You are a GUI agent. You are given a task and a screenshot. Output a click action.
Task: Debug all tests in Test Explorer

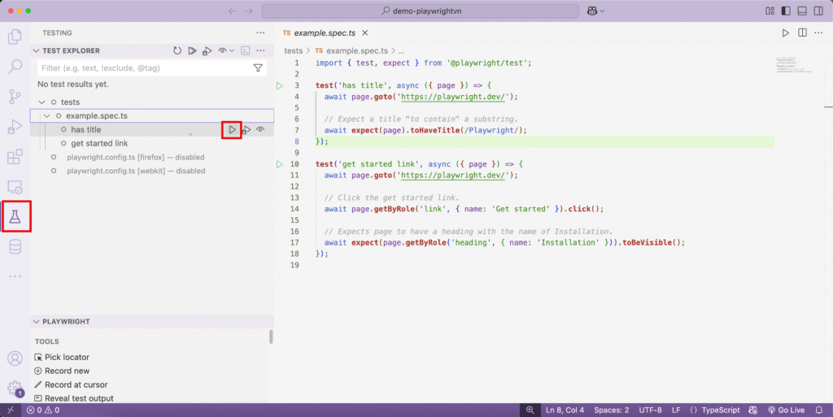click(x=207, y=50)
